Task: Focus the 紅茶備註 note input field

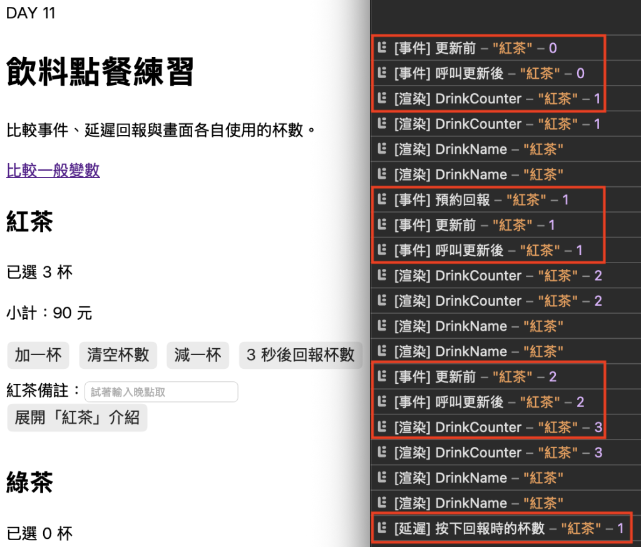Action: coord(161,392)
